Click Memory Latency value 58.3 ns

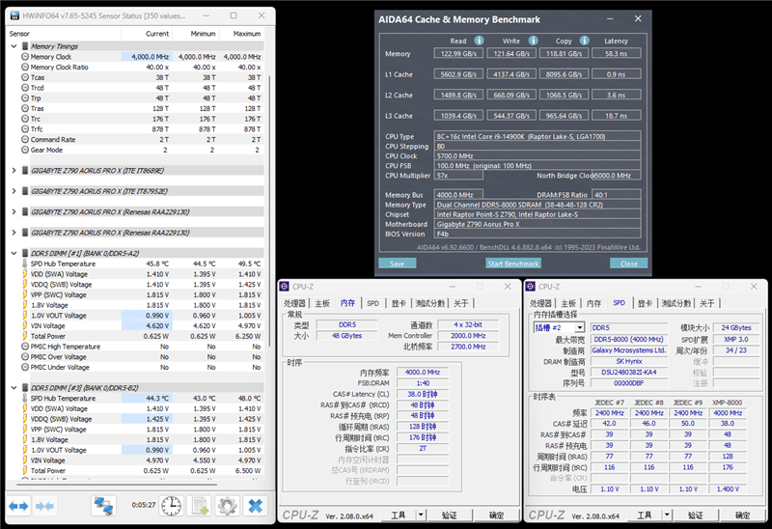point(616,53)
